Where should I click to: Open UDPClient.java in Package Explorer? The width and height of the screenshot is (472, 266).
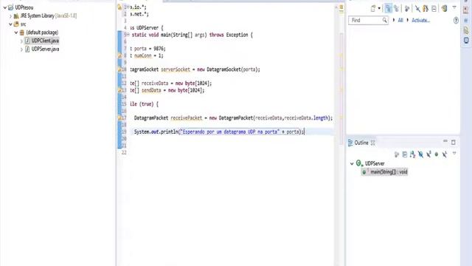point(45,41)
